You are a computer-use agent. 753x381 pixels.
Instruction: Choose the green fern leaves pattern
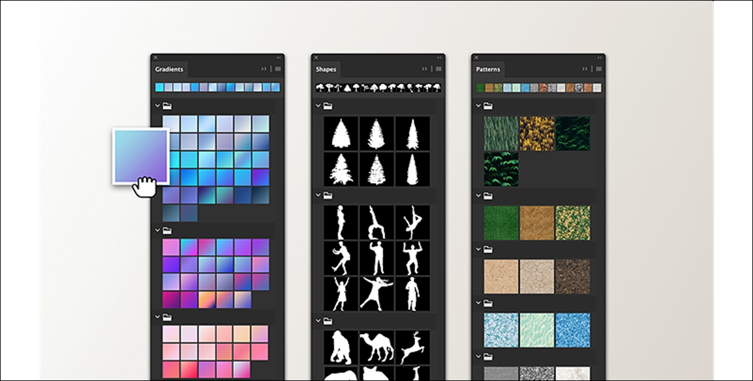tap(501, 169)
